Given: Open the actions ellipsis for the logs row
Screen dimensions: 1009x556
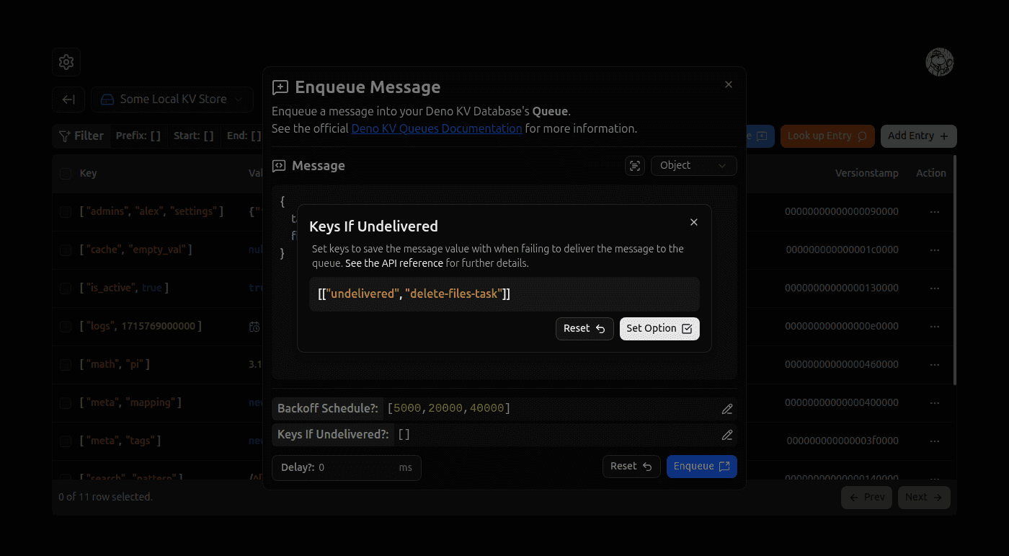Looking at the screenshot, I should coord(935,326).
